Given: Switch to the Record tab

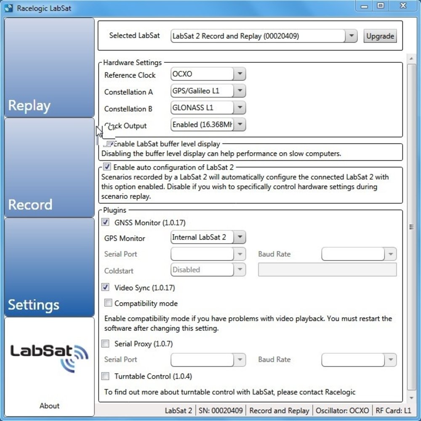Looking at the screenshot, I should tap(49, 167).
